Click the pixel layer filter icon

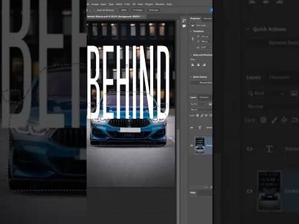[x=210, y=104]
